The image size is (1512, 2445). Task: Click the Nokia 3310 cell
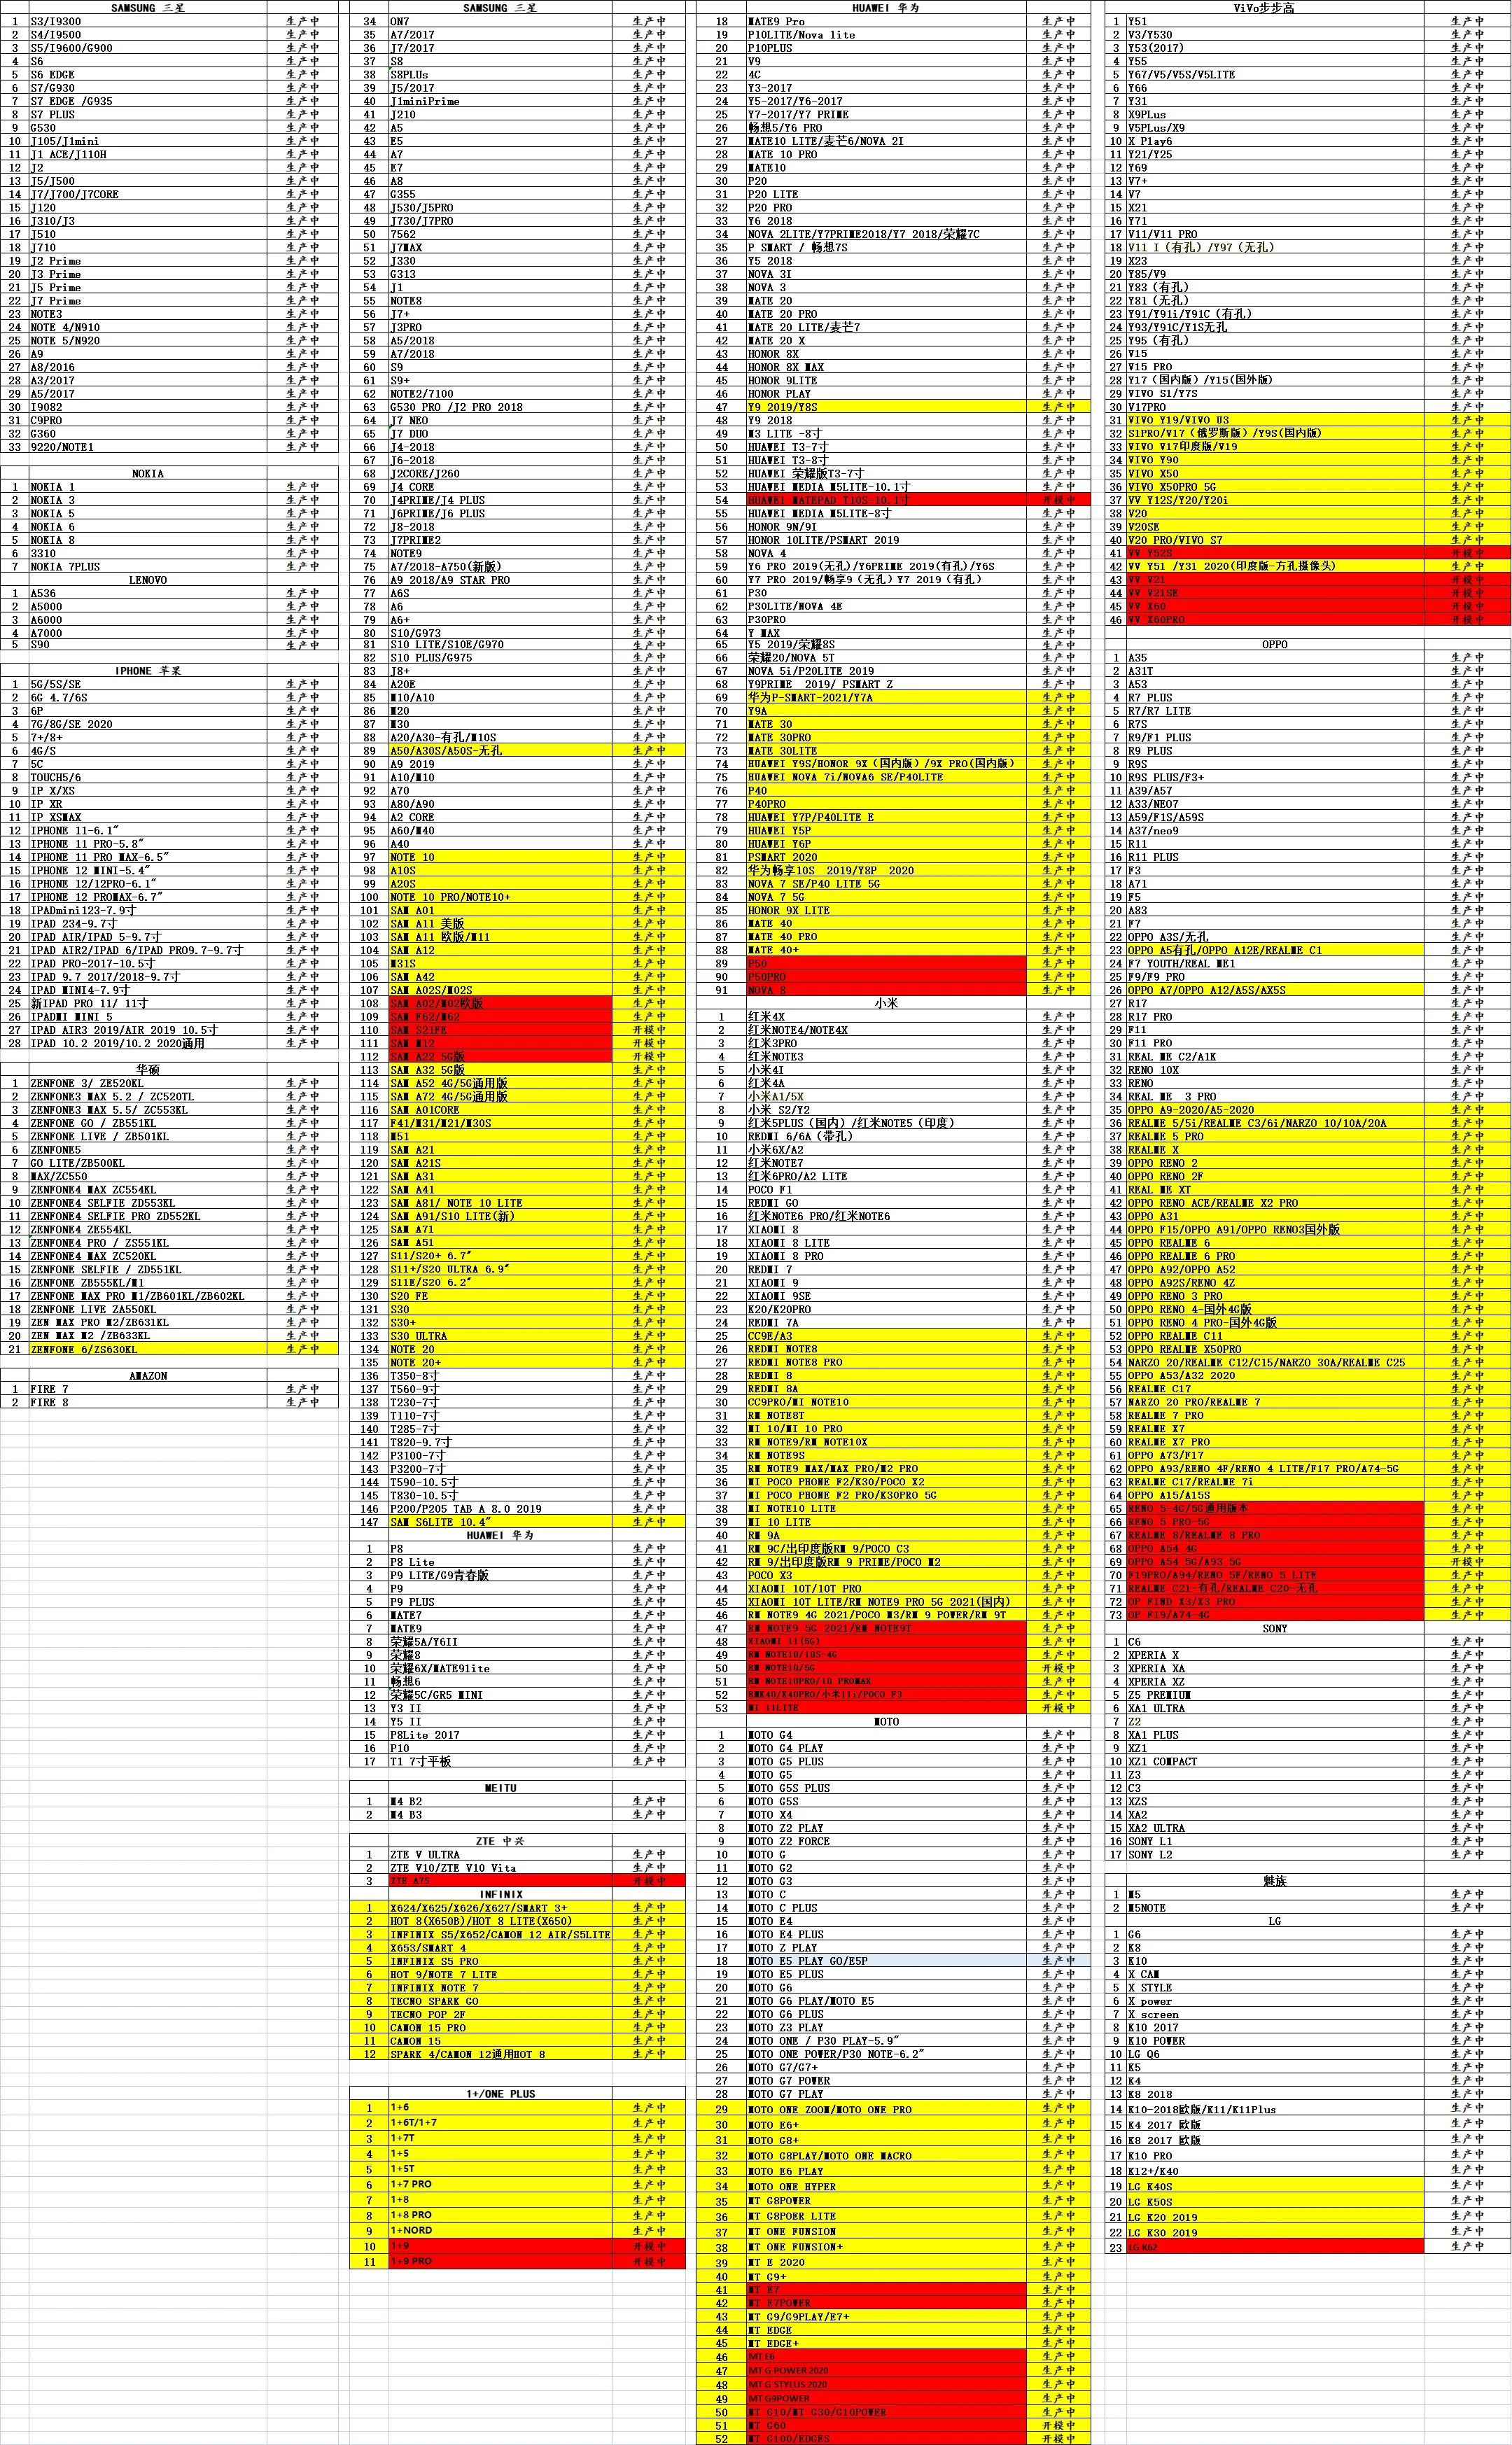point(148,553)
